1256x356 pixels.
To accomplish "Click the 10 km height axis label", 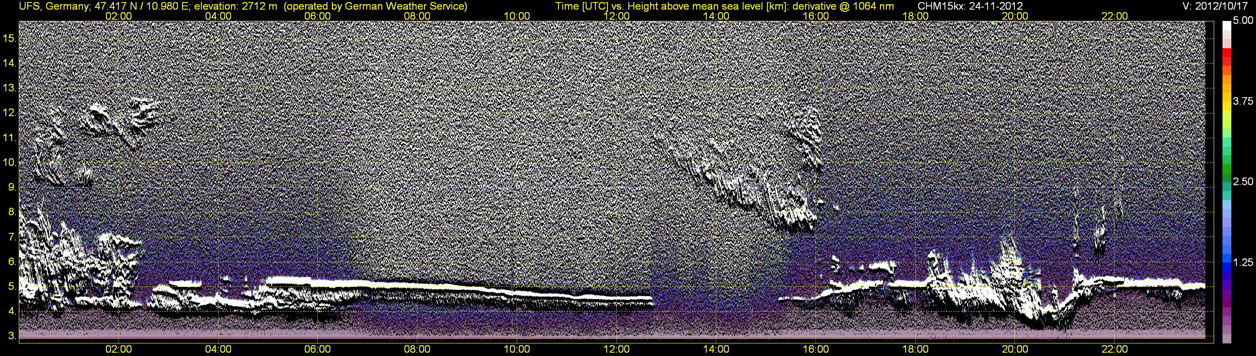I will pyautogui.click(x=10, y=163).
